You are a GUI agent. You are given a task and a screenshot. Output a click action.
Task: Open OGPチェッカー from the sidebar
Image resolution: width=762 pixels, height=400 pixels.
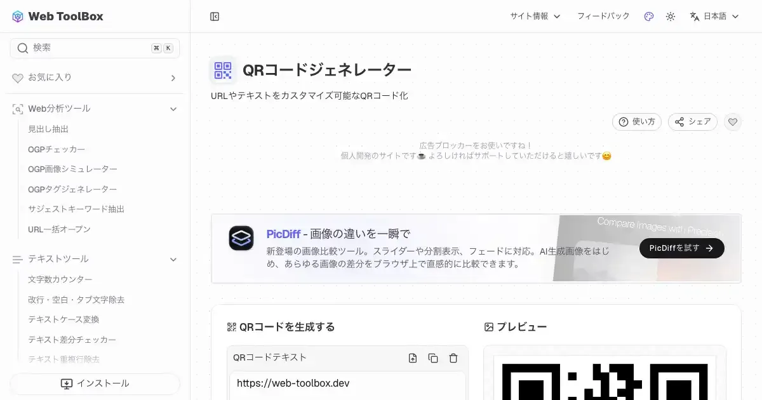pos(57,149)
